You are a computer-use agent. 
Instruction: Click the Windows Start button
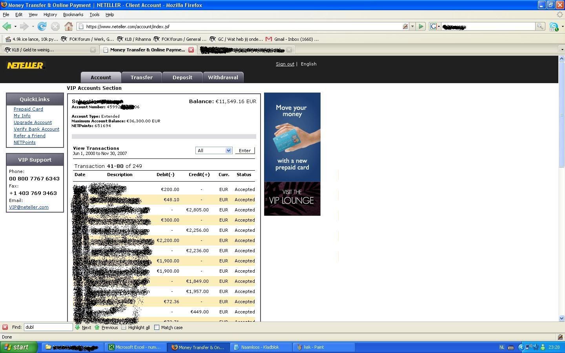(x=19, y=347)
